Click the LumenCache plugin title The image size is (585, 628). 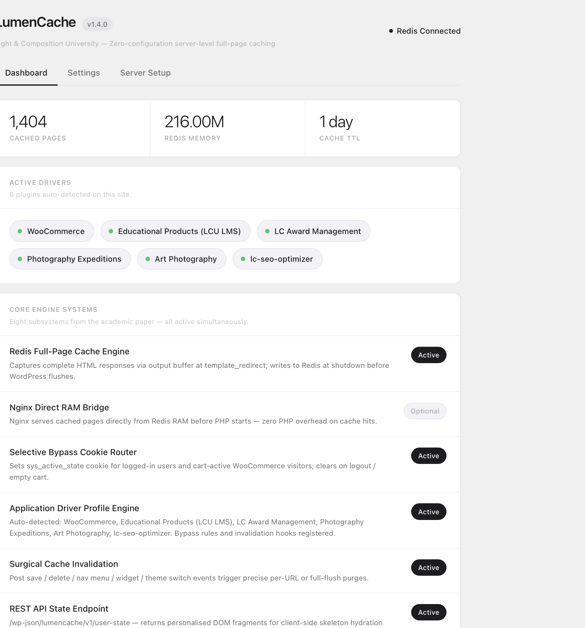[x=38, y=22]
